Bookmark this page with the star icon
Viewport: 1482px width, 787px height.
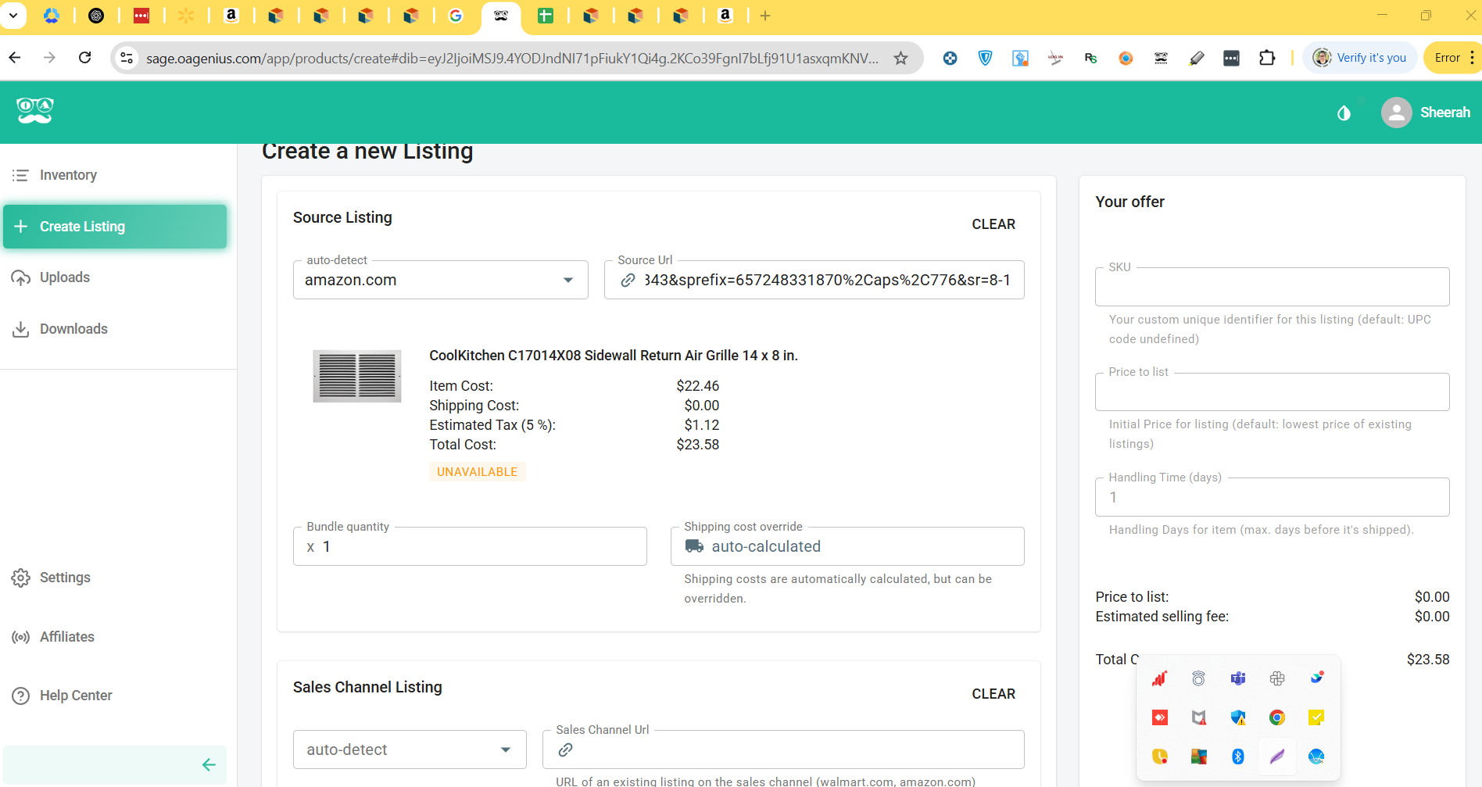tap(900, 58)
